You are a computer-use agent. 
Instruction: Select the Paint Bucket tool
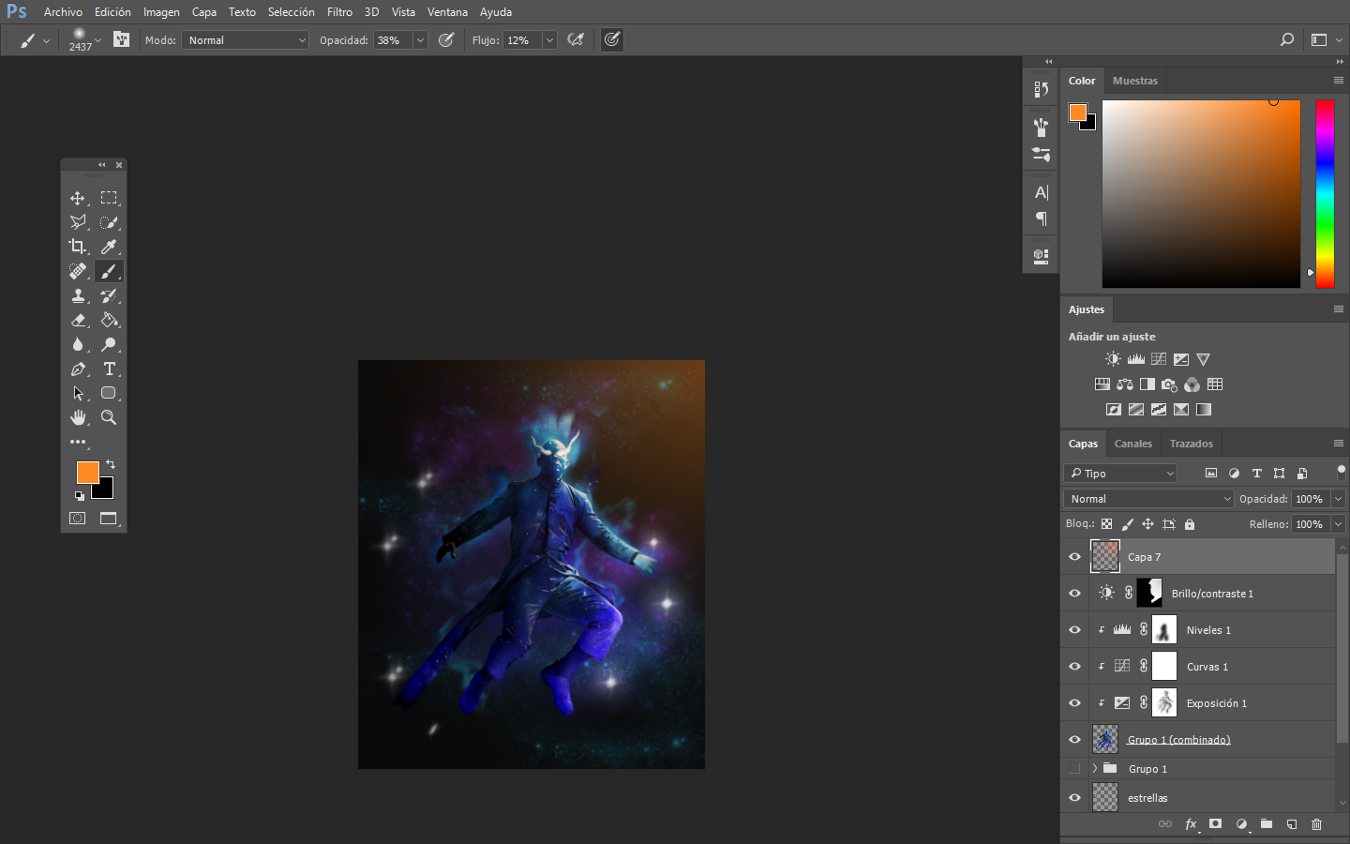[x=109, y=320]
